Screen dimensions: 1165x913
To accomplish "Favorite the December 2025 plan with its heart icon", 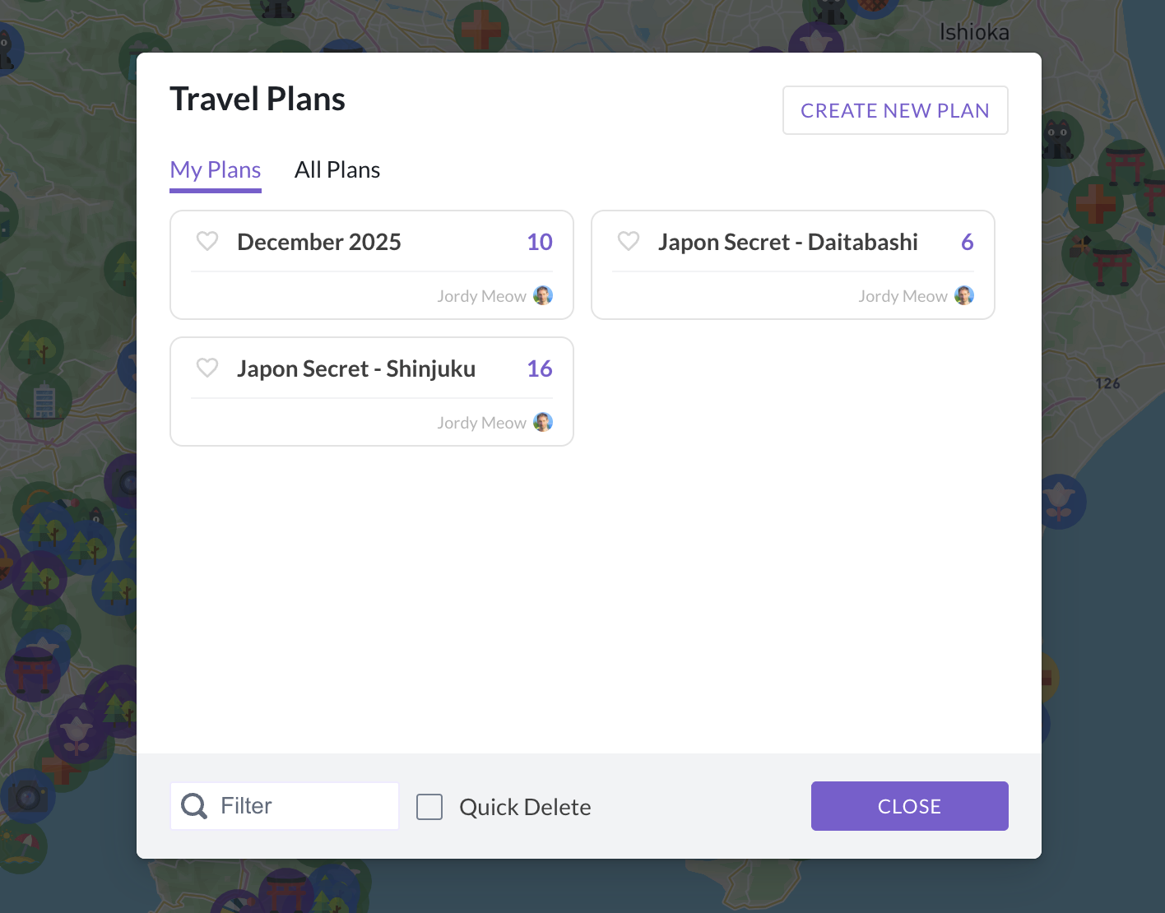I will pos(207,241).
